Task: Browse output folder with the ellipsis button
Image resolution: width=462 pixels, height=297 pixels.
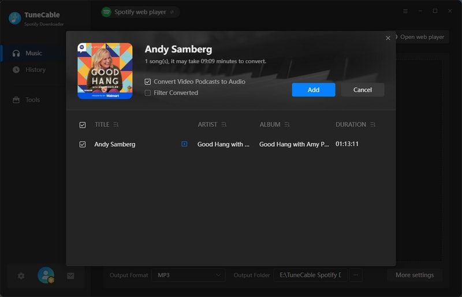Action: point(356,275)
